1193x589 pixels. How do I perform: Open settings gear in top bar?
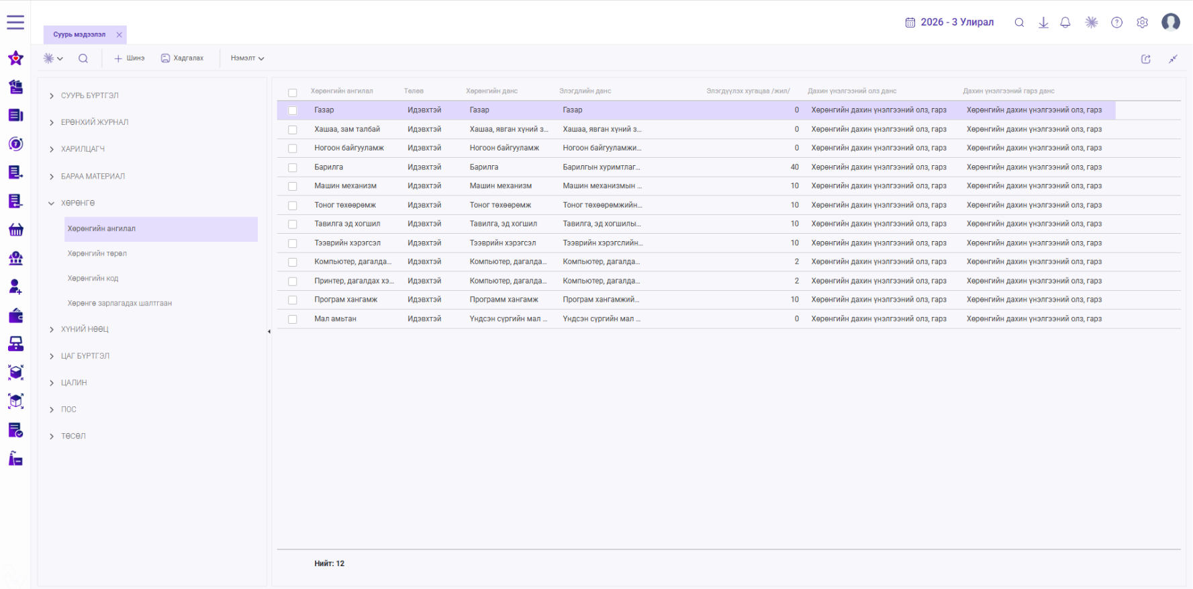click(1142, 22)
